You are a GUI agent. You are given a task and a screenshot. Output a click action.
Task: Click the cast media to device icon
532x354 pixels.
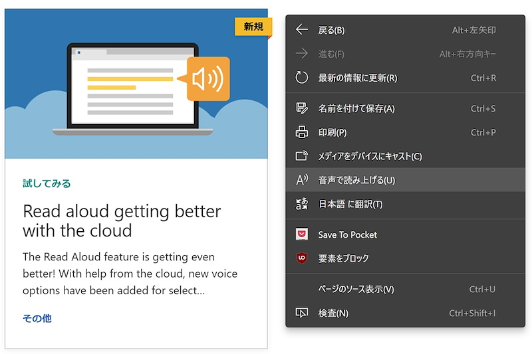pyautogui.click(x=302, y=156)
